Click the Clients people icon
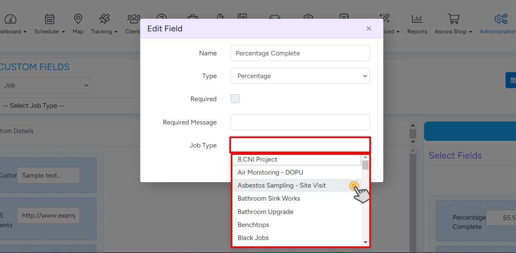 [133, 19]
